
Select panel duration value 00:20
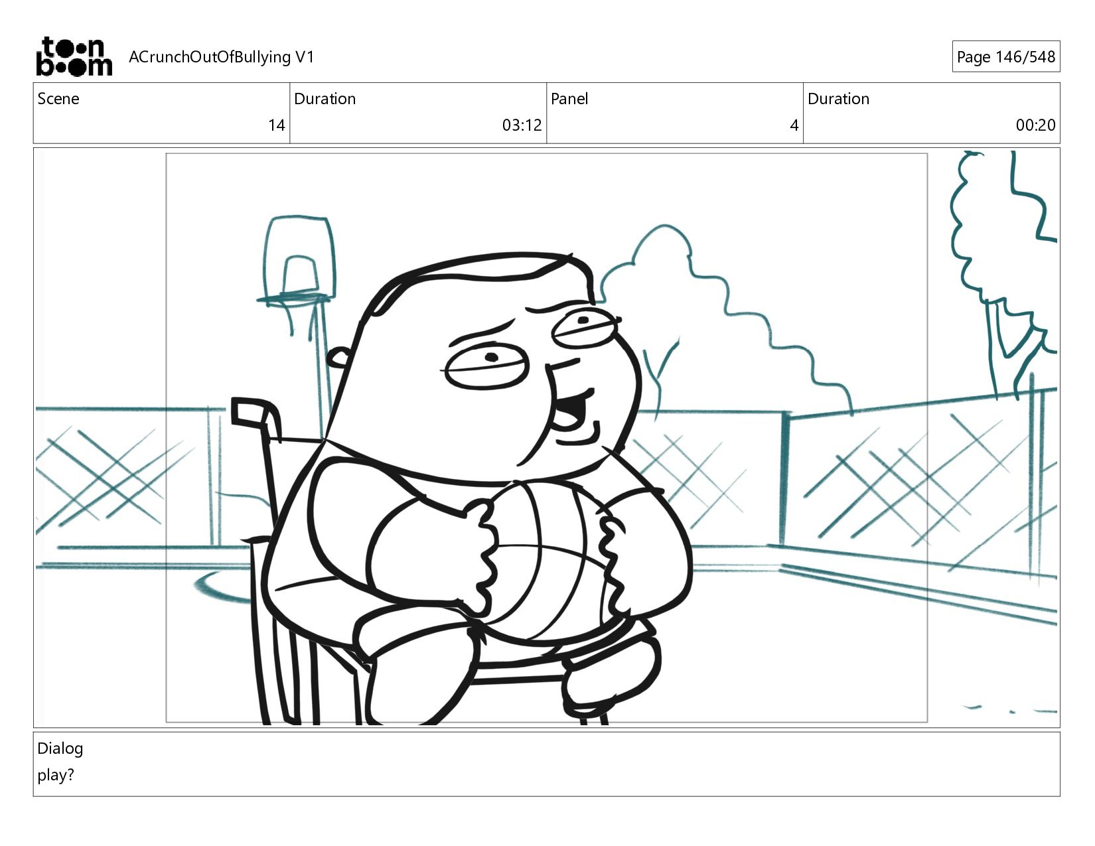1035,125
